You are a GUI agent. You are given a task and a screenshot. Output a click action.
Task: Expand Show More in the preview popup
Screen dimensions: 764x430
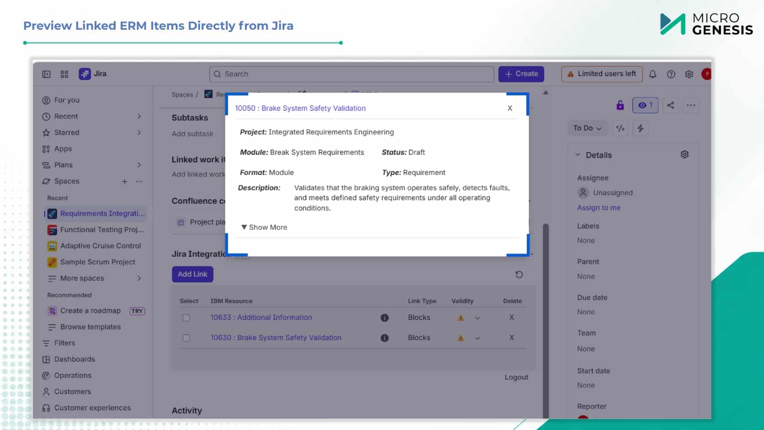tap(264, 227)
